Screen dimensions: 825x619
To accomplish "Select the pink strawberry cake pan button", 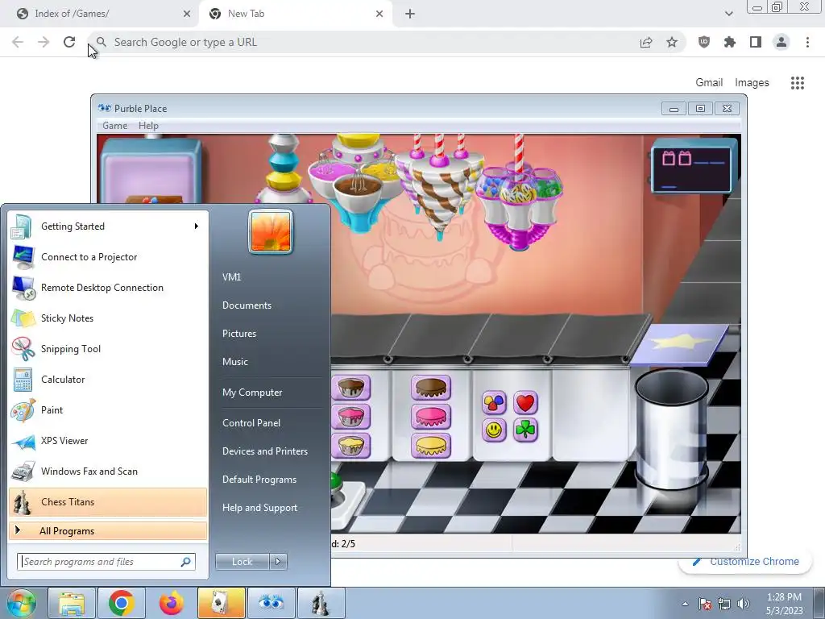I will [x=351, y=417].
